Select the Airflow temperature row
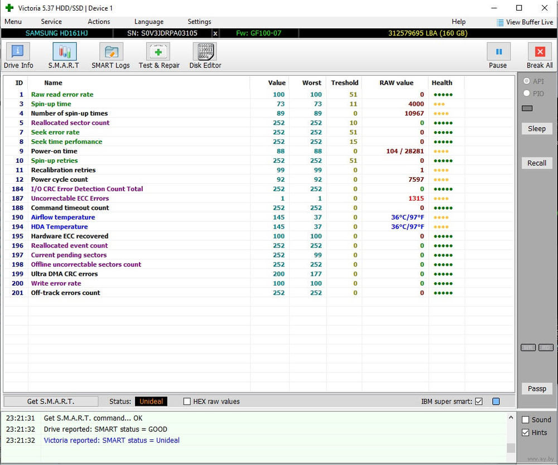The height and width of the screenshot is (465, 558). coord(259,217)
